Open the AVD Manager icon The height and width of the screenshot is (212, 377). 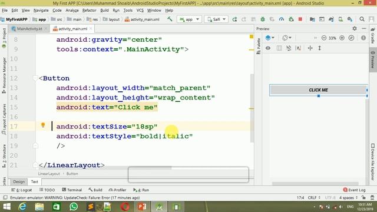(340, 19)
